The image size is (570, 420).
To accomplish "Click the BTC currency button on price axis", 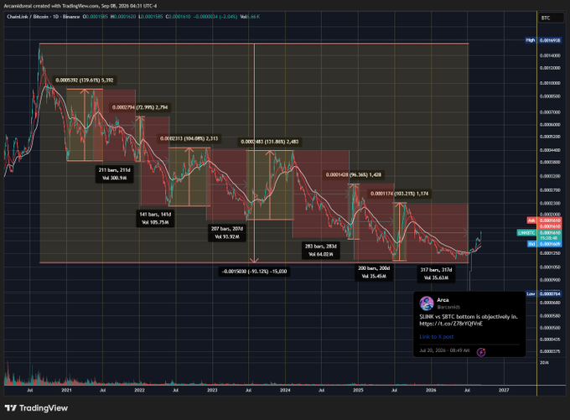I will [x=550, y=18].
